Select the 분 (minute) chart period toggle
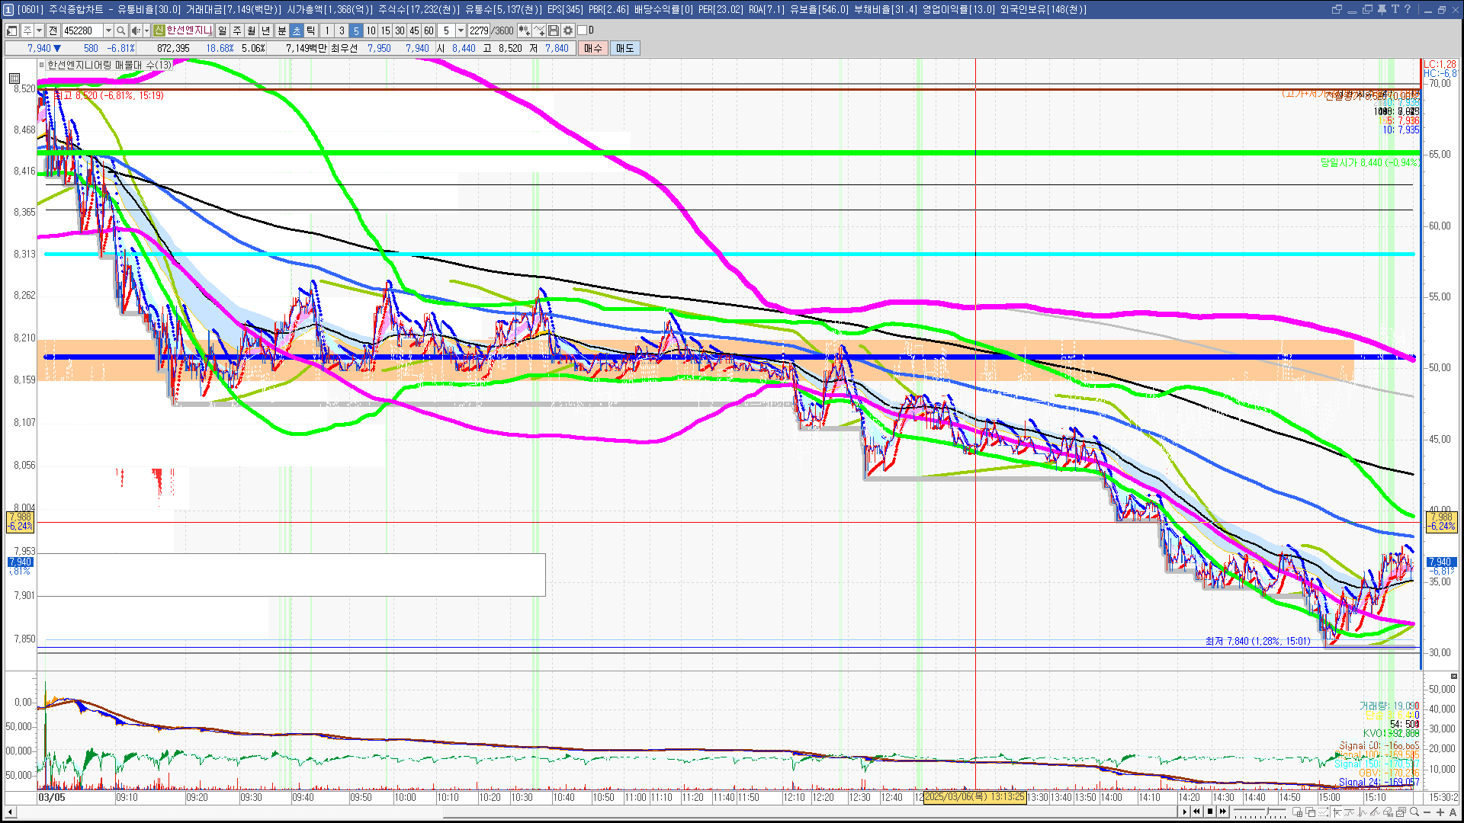1464x823 pixels. tap(281, 30)
